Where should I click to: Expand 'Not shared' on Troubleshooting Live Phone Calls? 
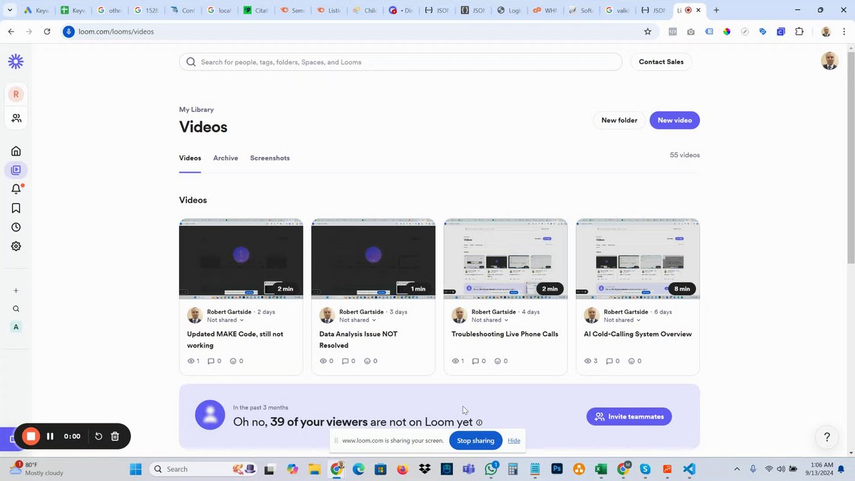point(490,320)
